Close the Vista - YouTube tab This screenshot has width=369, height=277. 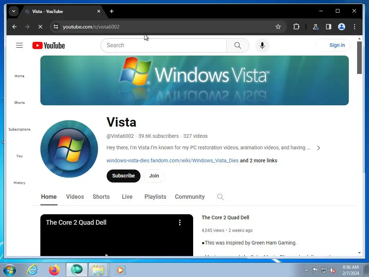pos(99,11)
